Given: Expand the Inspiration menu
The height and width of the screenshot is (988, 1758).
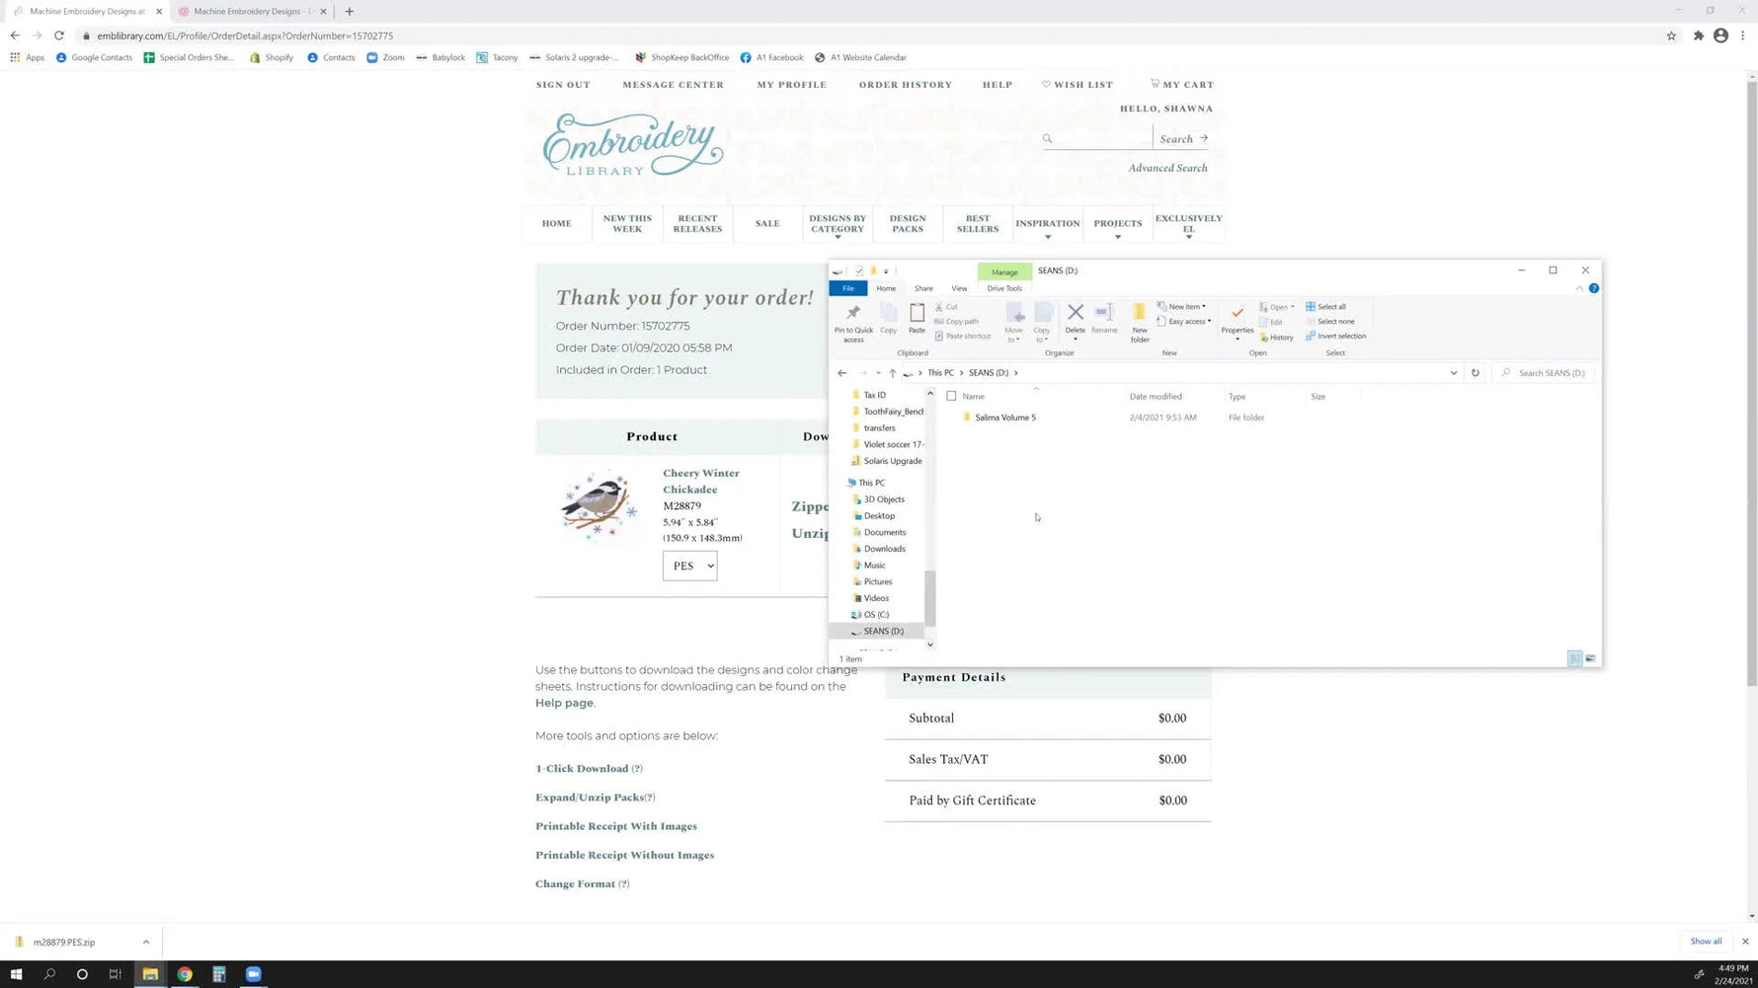Looking at the screenshot, I should coord(1047,226).
